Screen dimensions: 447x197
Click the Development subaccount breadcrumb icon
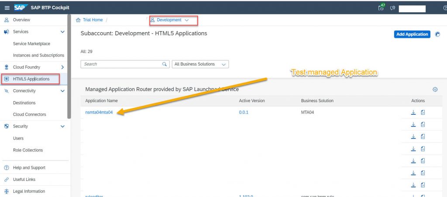pyautogui.click(x=152, y=20)
